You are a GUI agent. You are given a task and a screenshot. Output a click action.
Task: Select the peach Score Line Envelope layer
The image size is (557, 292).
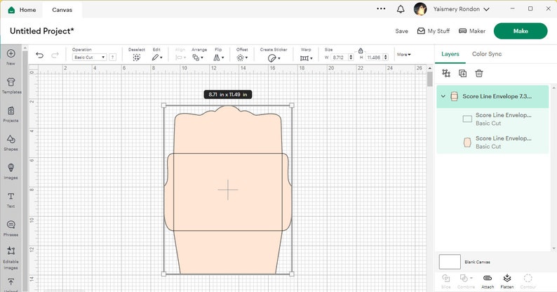point(492,142)
